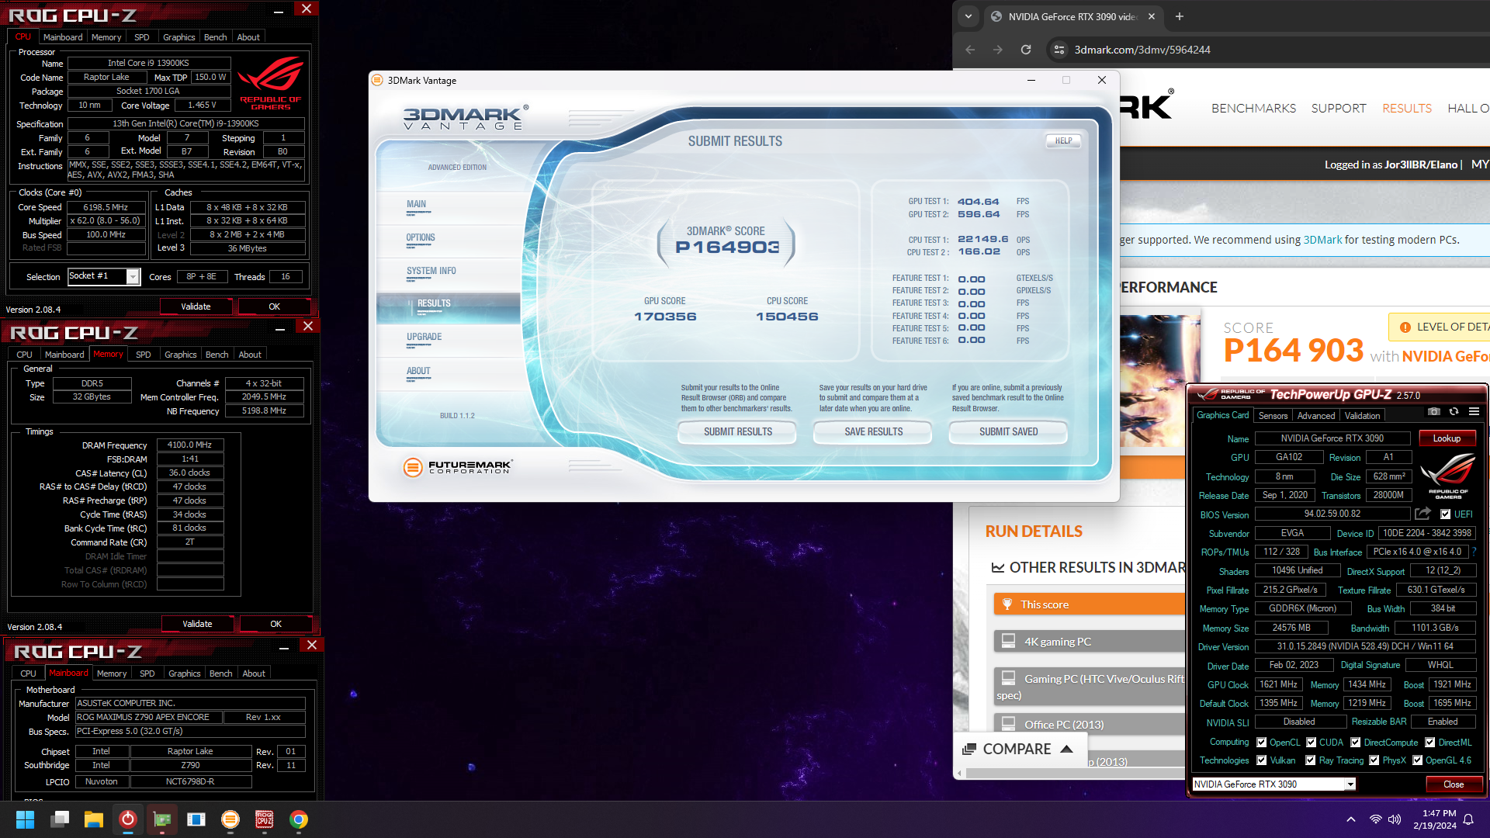This screenshot has width=1490, height=838.
Task: Close the NVIDIA GeForce RTX 3090 tab
Action: coord(1152,16)
